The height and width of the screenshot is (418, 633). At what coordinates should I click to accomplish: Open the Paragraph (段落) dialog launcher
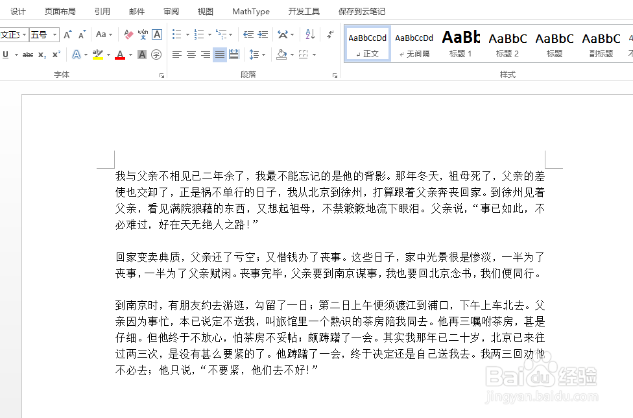(x=335, y=75)
